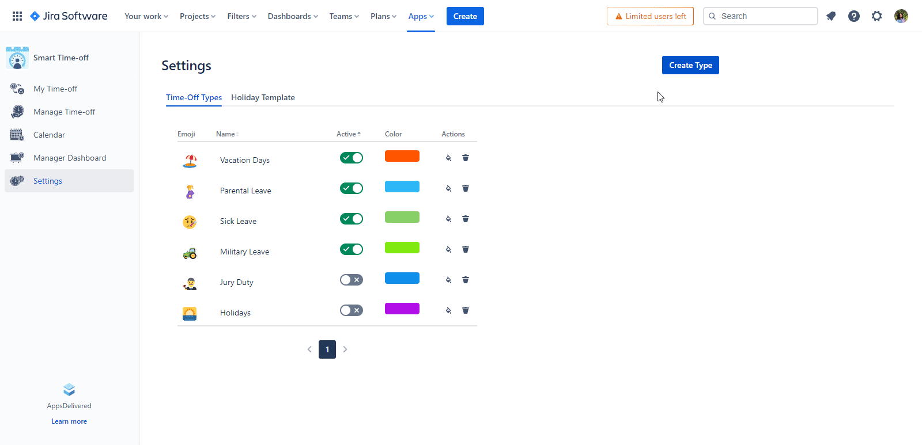Viewport: 922px width, 445px height.
Task: Click the edit icon in Holidays row
Action: [448, 310]
